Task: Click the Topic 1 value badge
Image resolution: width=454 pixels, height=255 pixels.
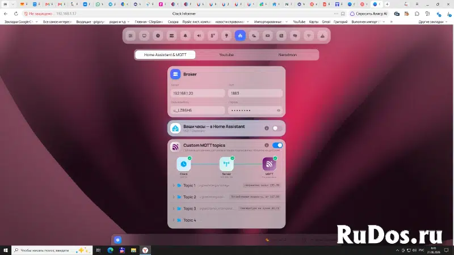Action: coord(262,185)
